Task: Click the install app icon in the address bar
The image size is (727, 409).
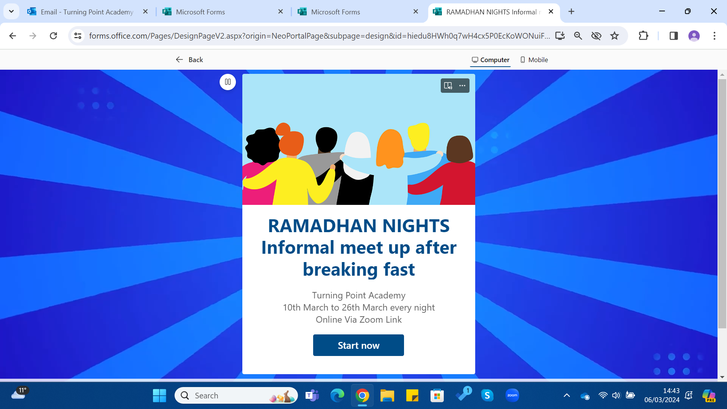Action: 560,36
